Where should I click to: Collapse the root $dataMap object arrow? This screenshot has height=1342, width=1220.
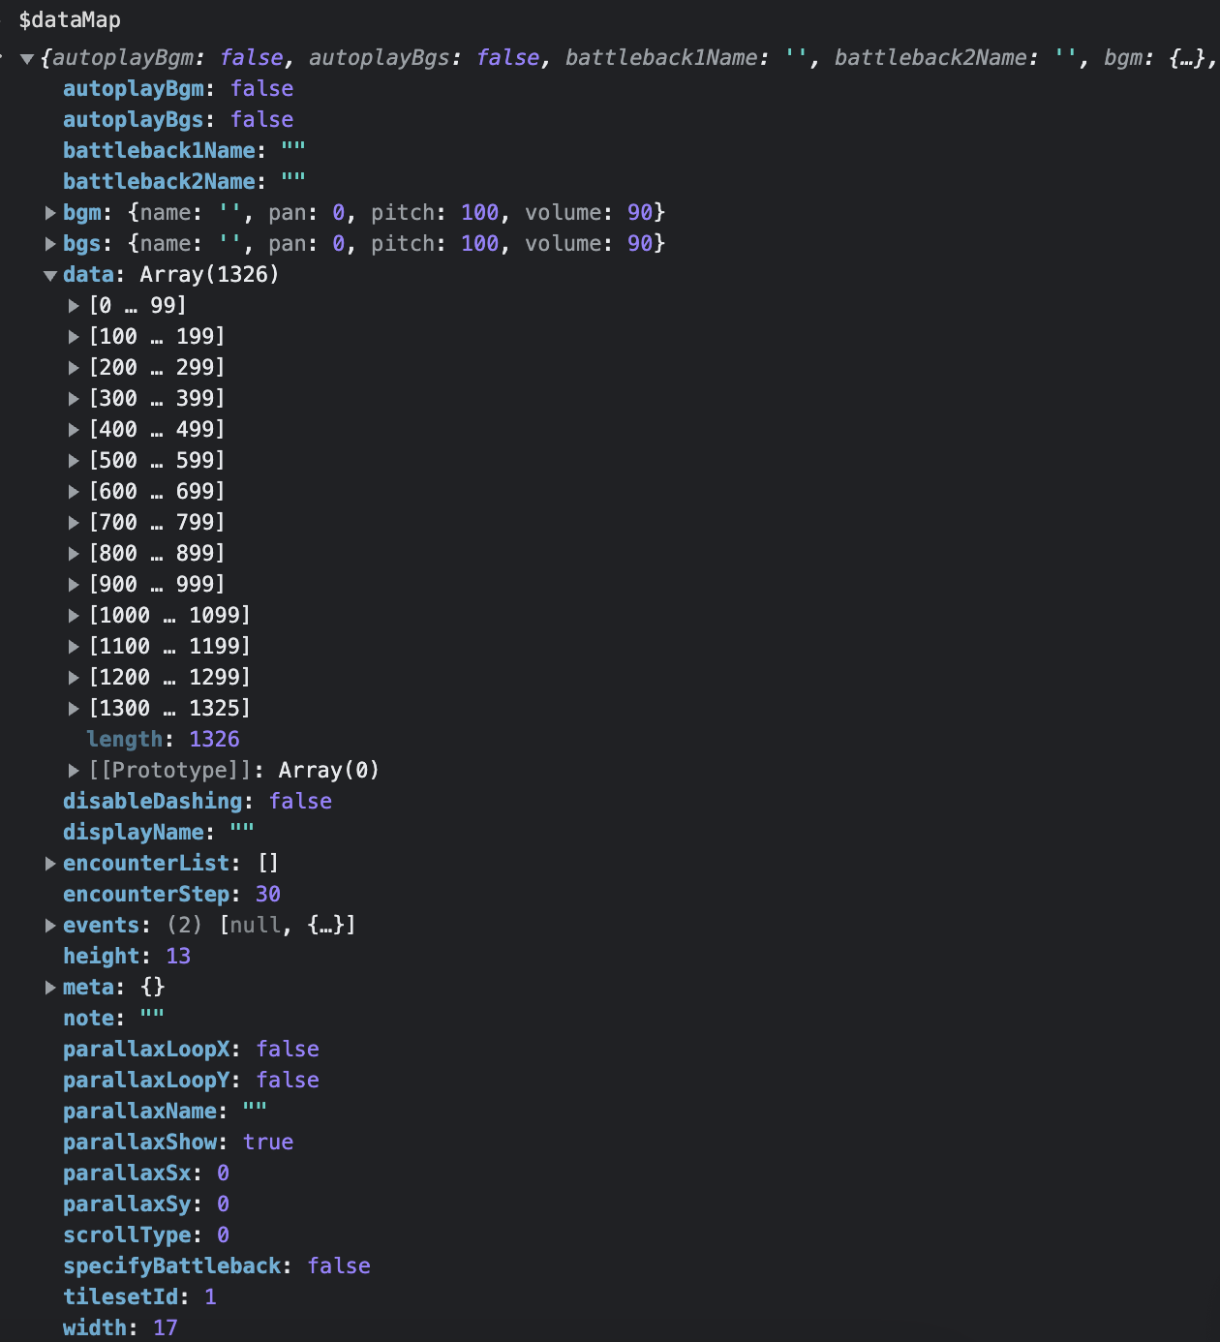[27, 59]
